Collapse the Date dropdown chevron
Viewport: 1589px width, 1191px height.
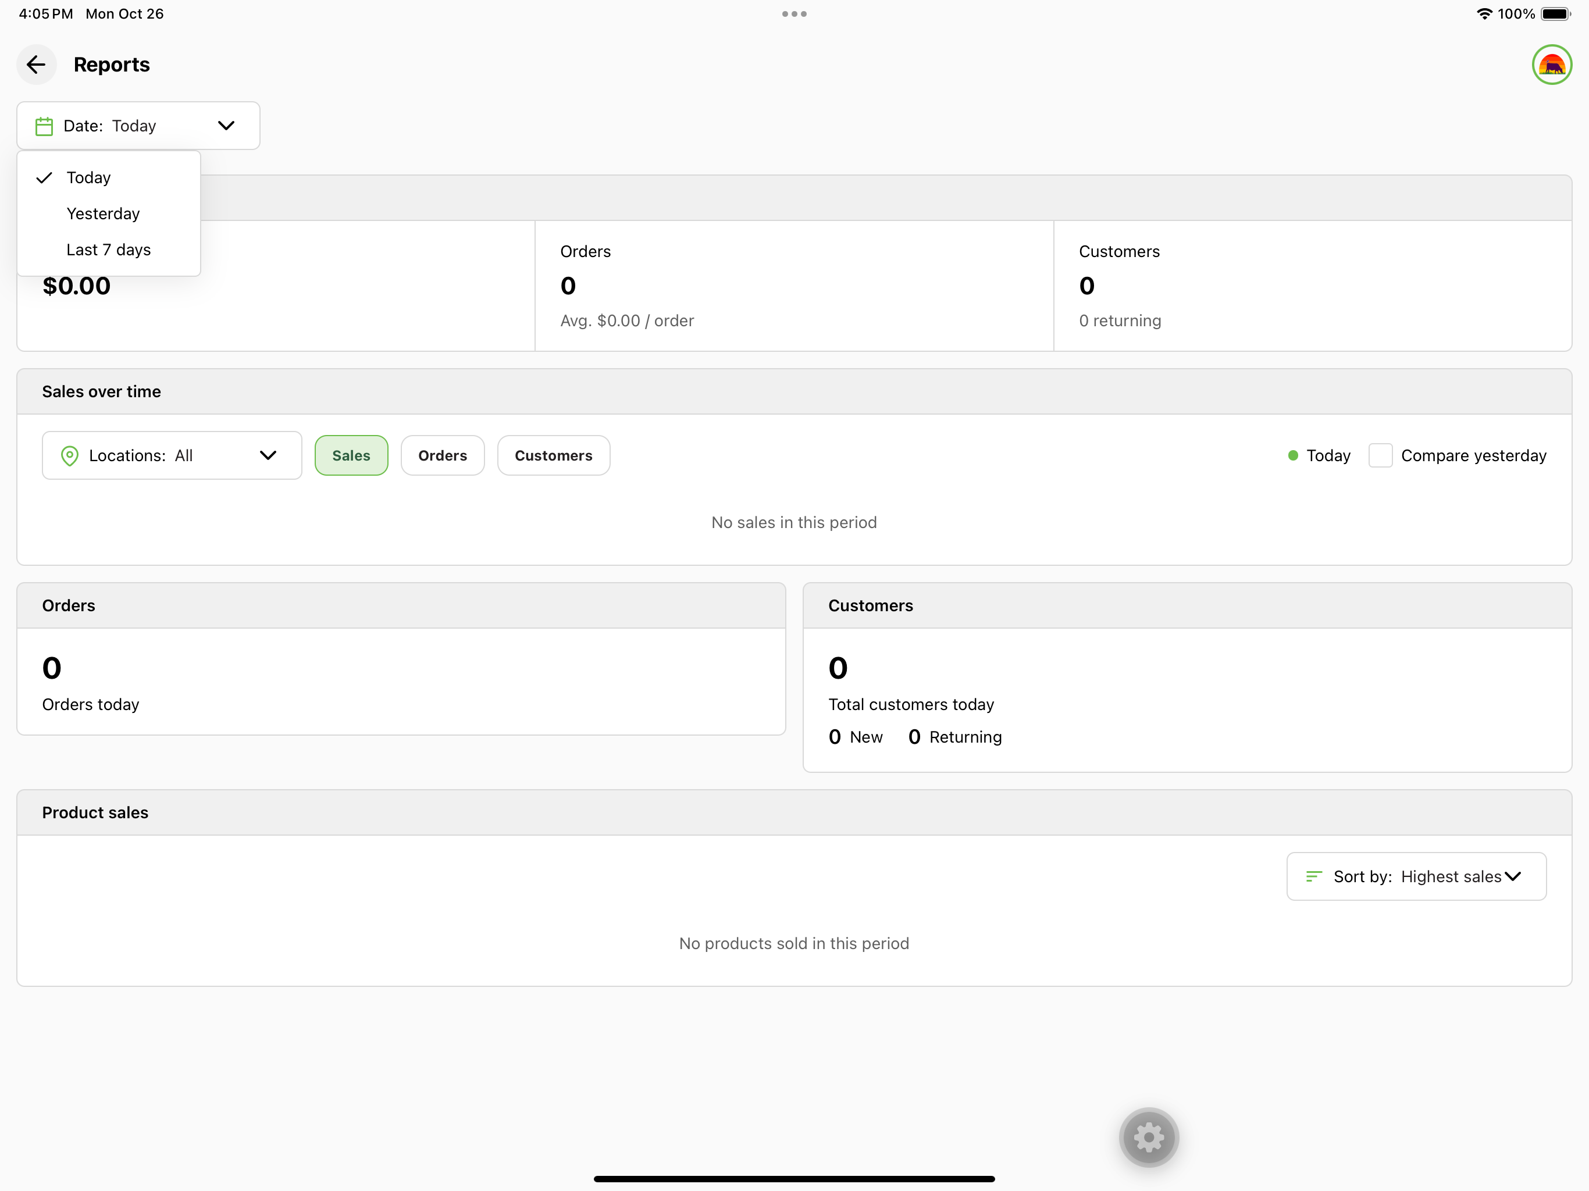226,126
